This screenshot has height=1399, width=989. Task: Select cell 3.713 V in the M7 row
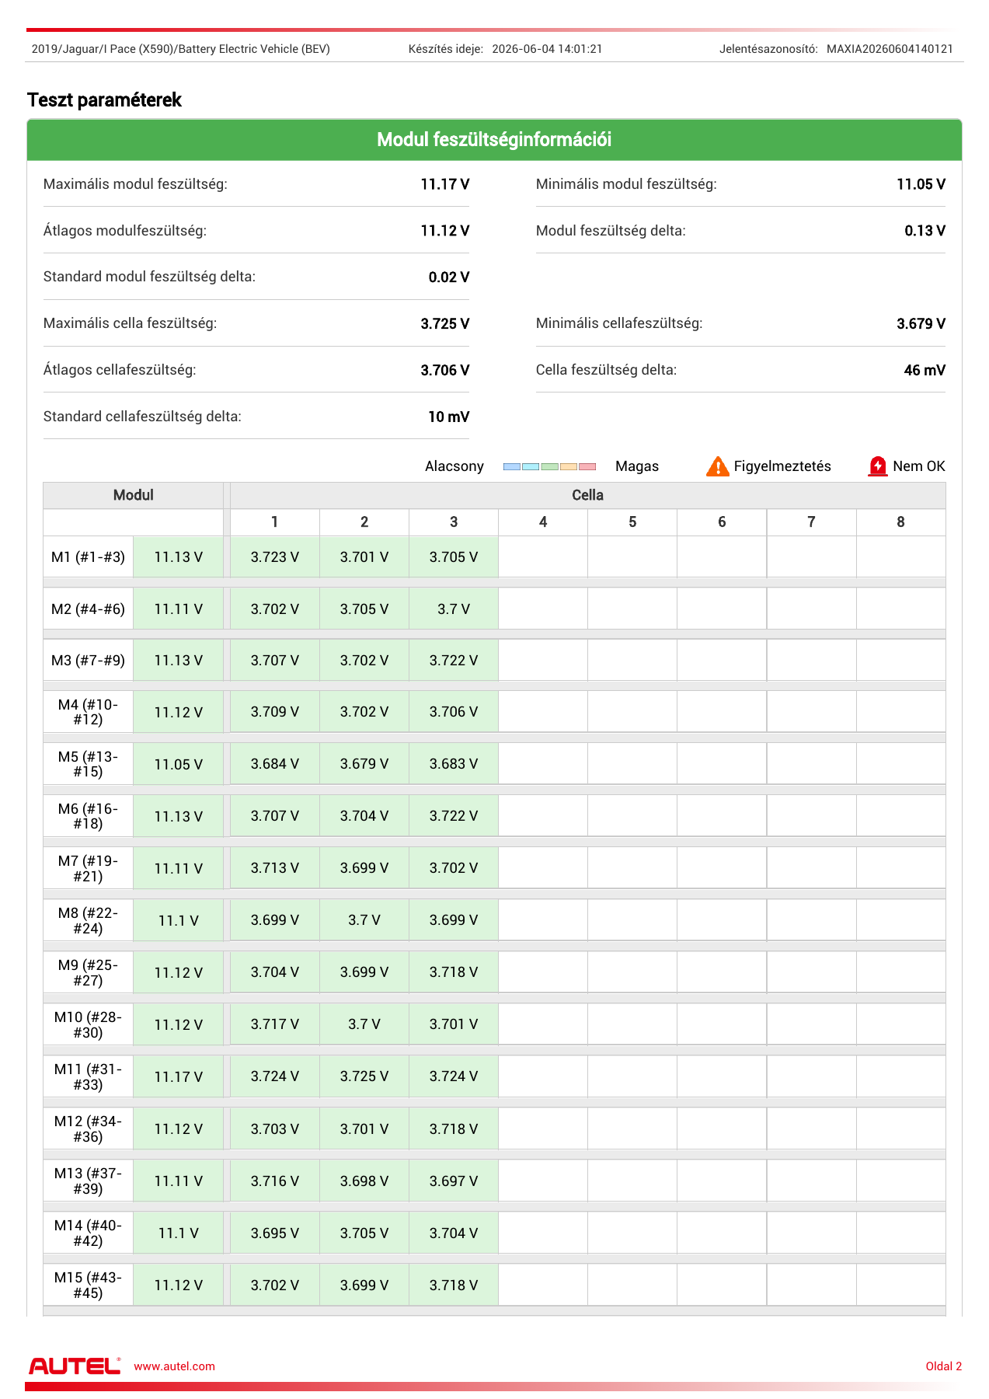click(x=275, y=868)
